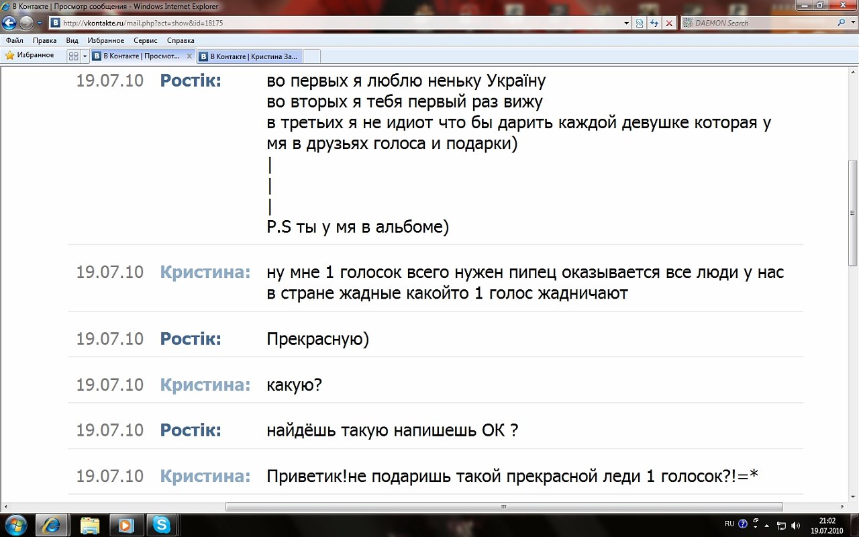Viewport: 859px width, 537px height.
Task: Click the Compatibility View icon
Action: (x=640, y=23)
